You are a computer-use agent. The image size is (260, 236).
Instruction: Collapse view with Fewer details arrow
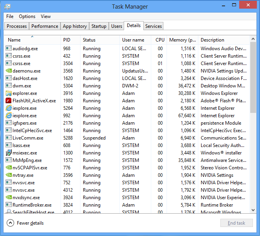point(10,223)
